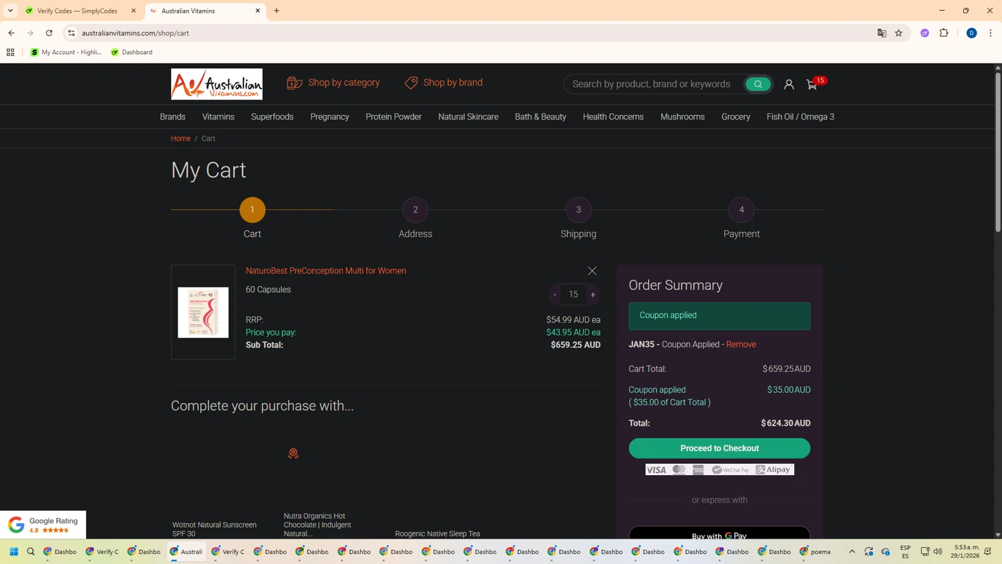Select checkout step 3 Shipping circle
This screenshot has height=564, width=1002.
coord(578,210)
